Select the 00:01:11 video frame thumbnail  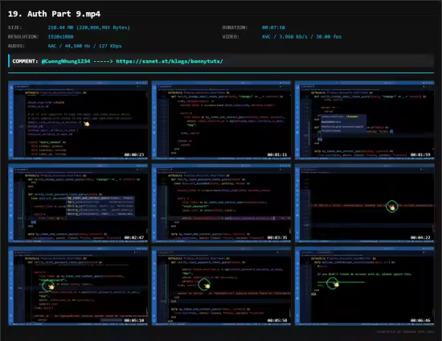[221, 120]
